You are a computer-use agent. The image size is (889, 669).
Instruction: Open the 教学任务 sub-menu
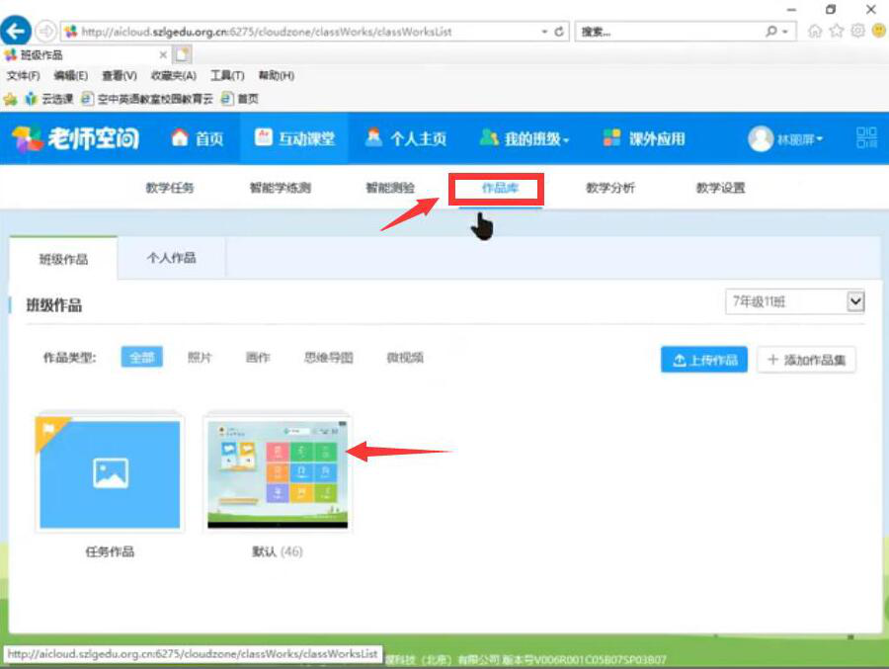[170, 187]
